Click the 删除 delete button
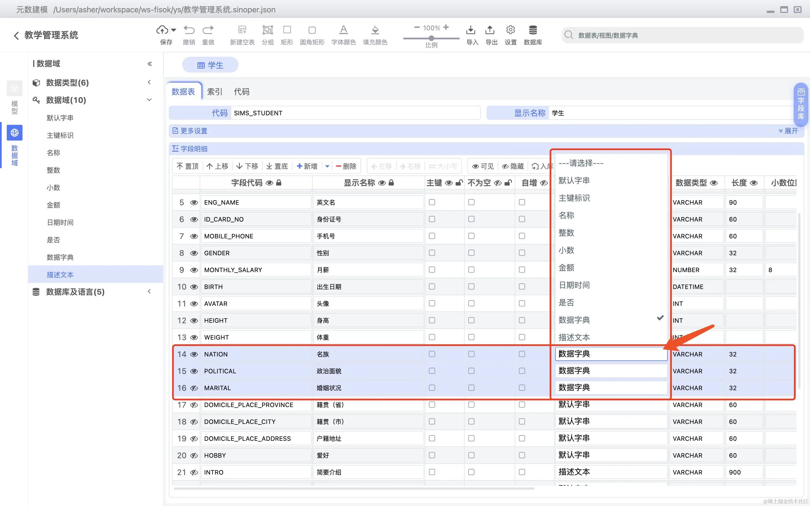The width and height of the screenshot is (810, 506). 346,166
